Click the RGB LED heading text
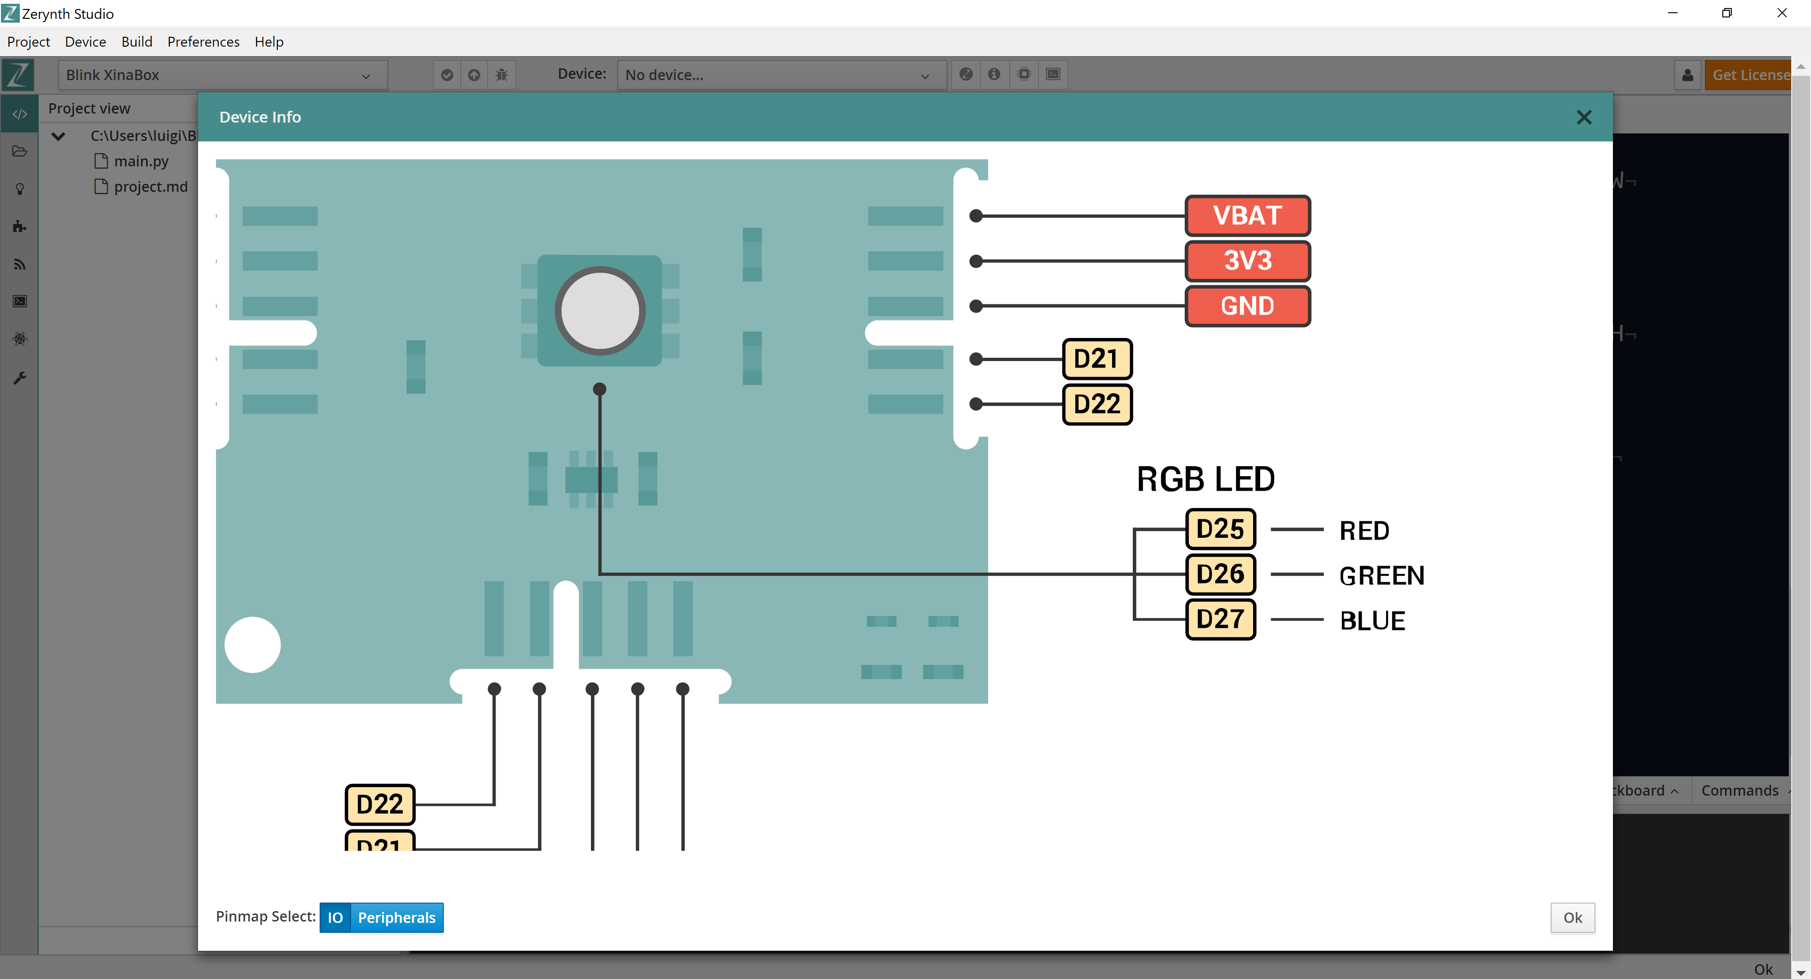This screenshot has width=1811, height=979. pyautogui.click(x=1206, y=478)
